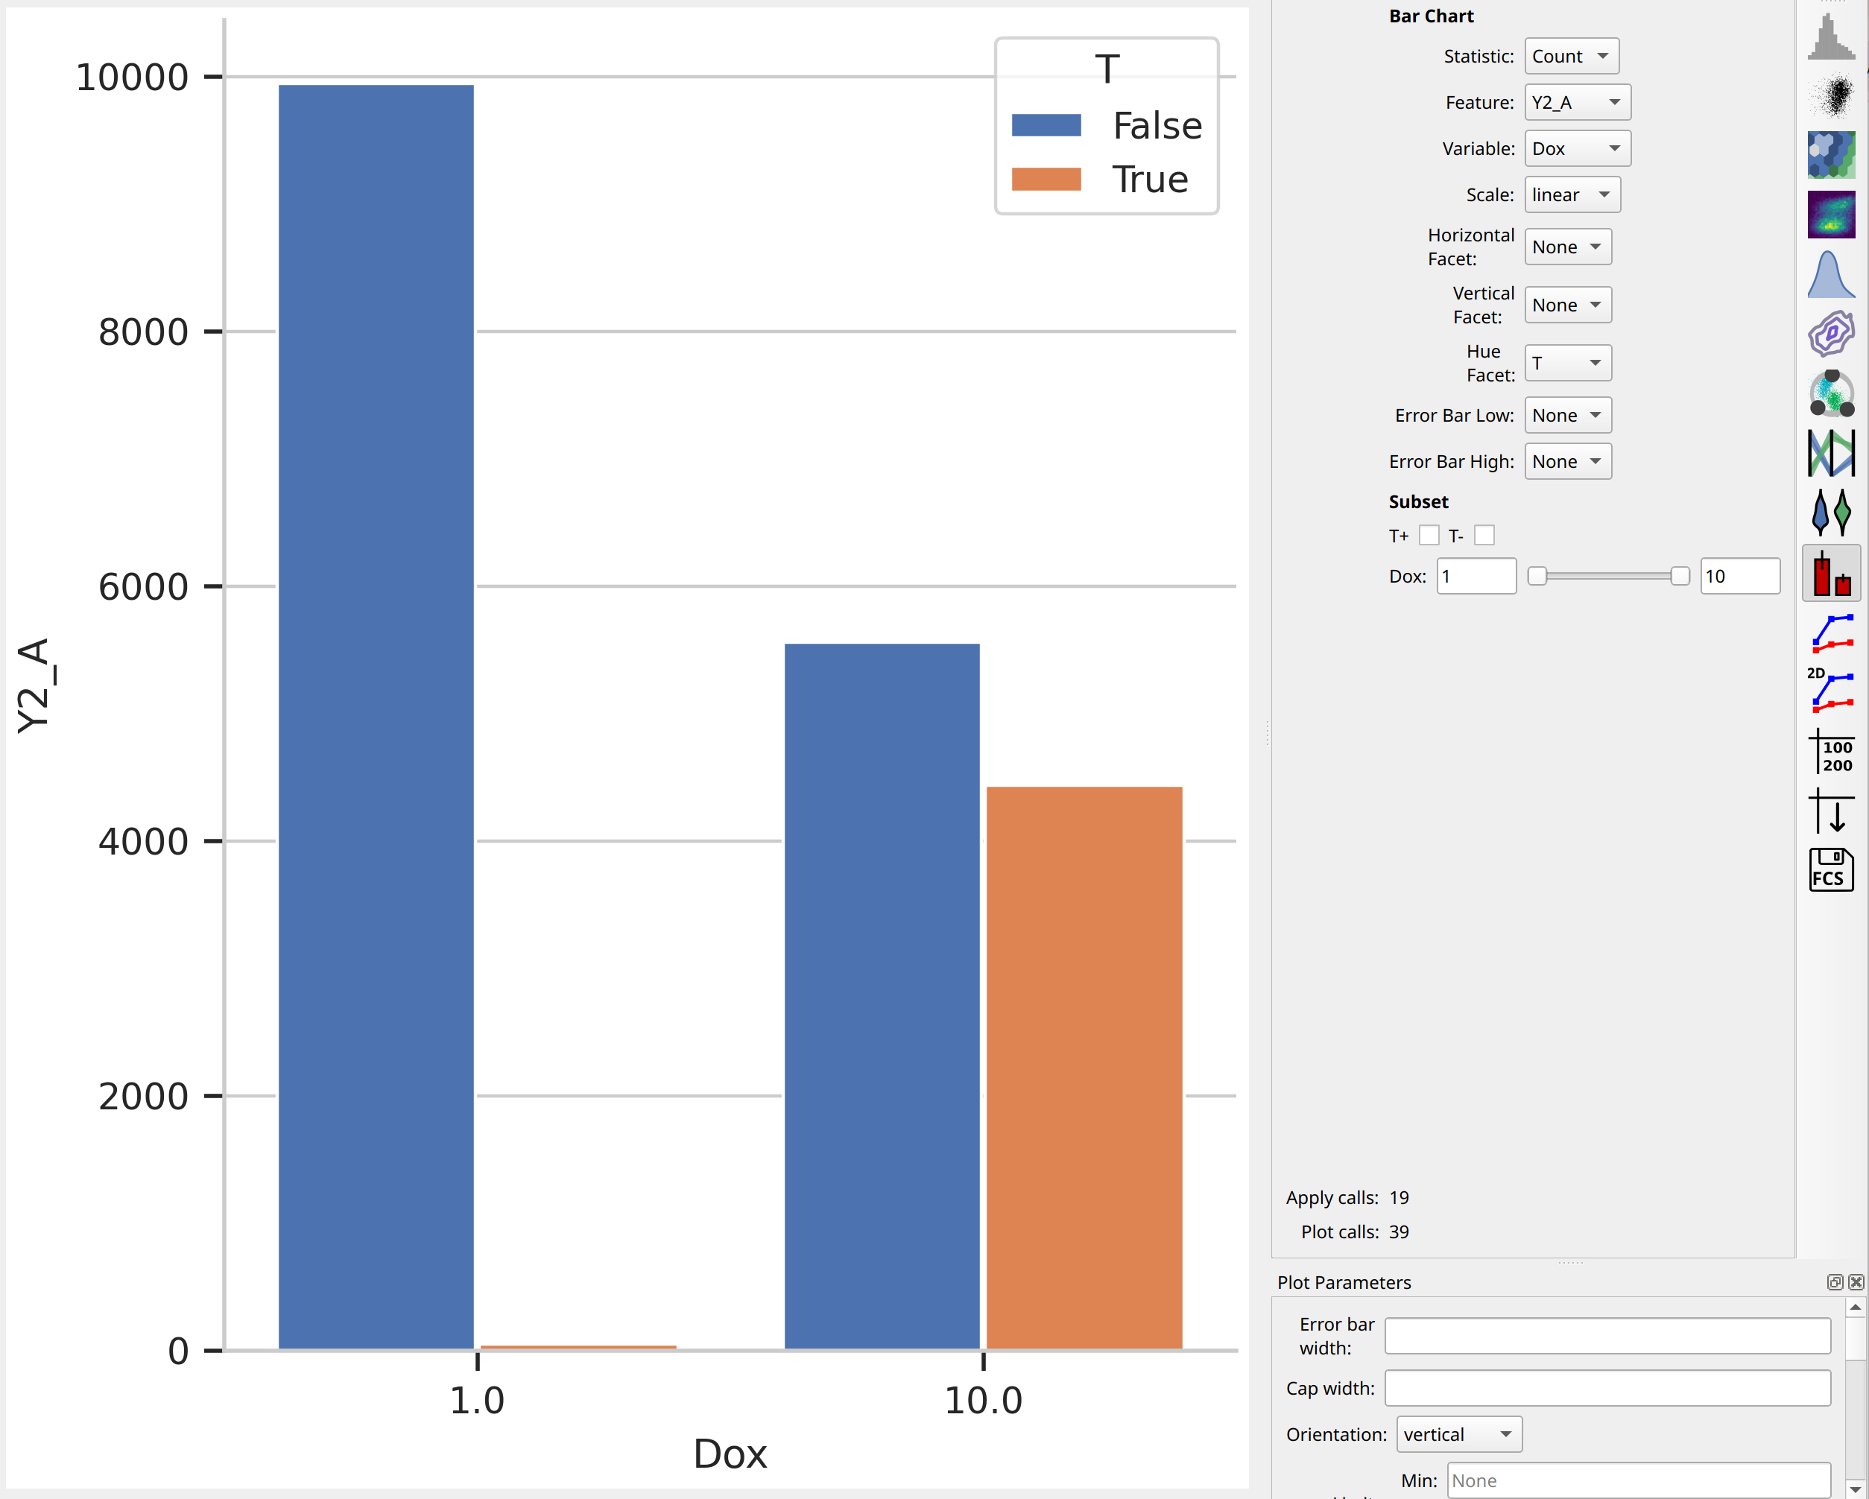Float the Plot Parameters panel
Viewport: 1869px width, 1499px height.
[1834, 1282]
